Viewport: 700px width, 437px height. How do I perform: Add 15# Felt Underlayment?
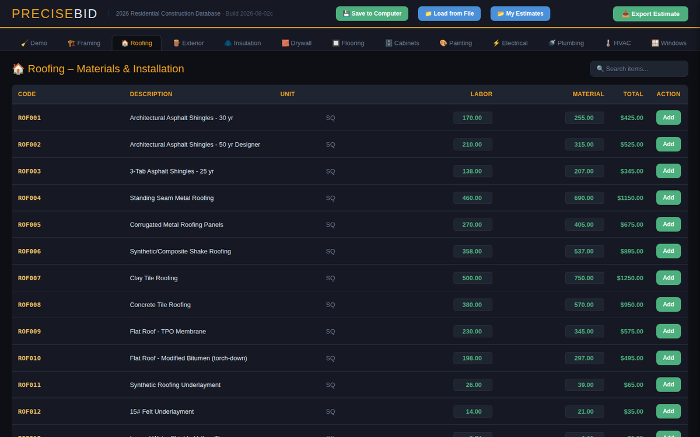[668, 411]
